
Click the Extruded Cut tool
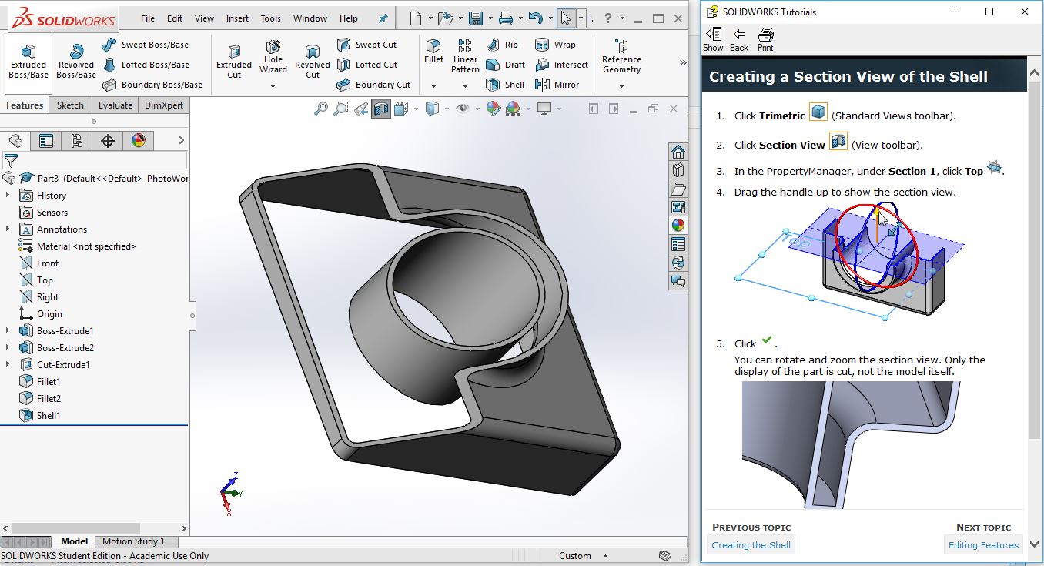(x=234, y=61)
